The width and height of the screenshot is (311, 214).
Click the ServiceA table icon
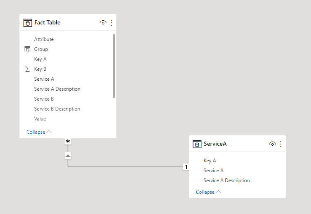(197, 144)
